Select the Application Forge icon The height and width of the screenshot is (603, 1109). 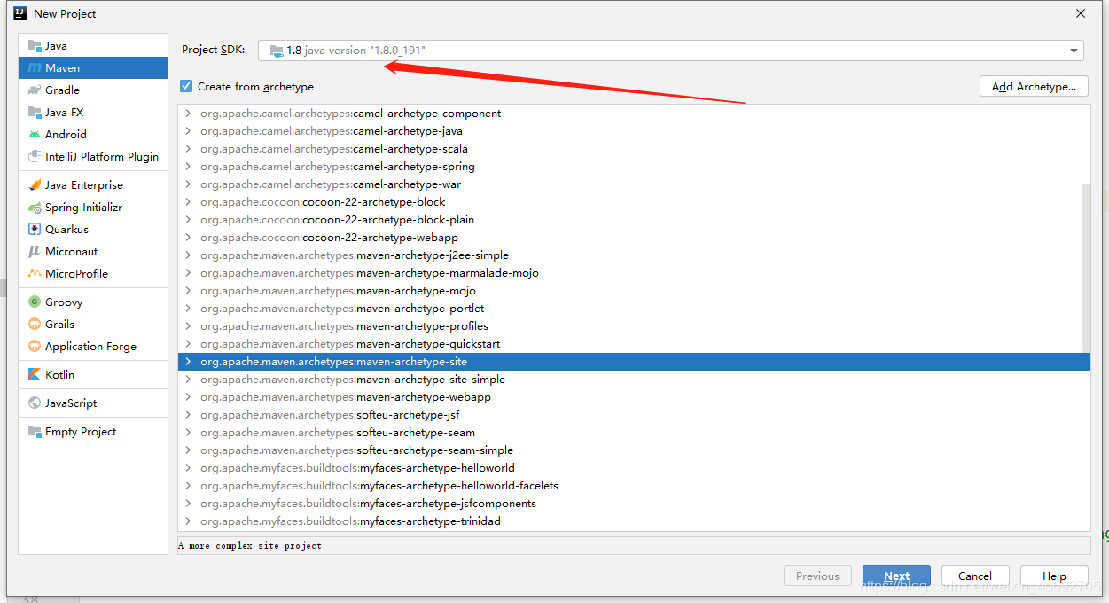35,347
